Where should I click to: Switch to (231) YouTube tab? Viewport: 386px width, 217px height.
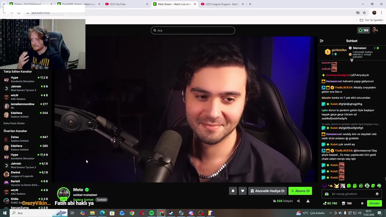tap(126, 4)
